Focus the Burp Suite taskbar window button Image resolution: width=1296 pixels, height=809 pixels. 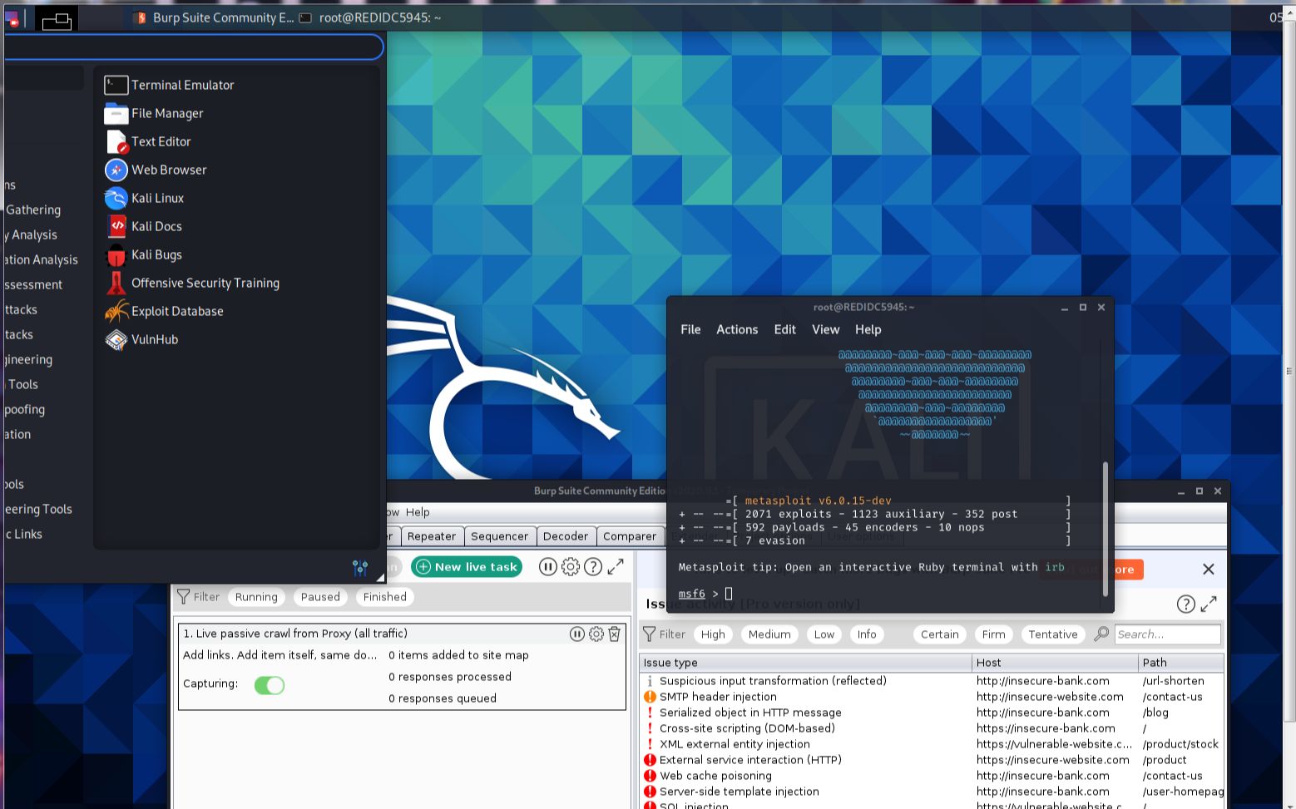pyautogui.click(x=214, y=17)
